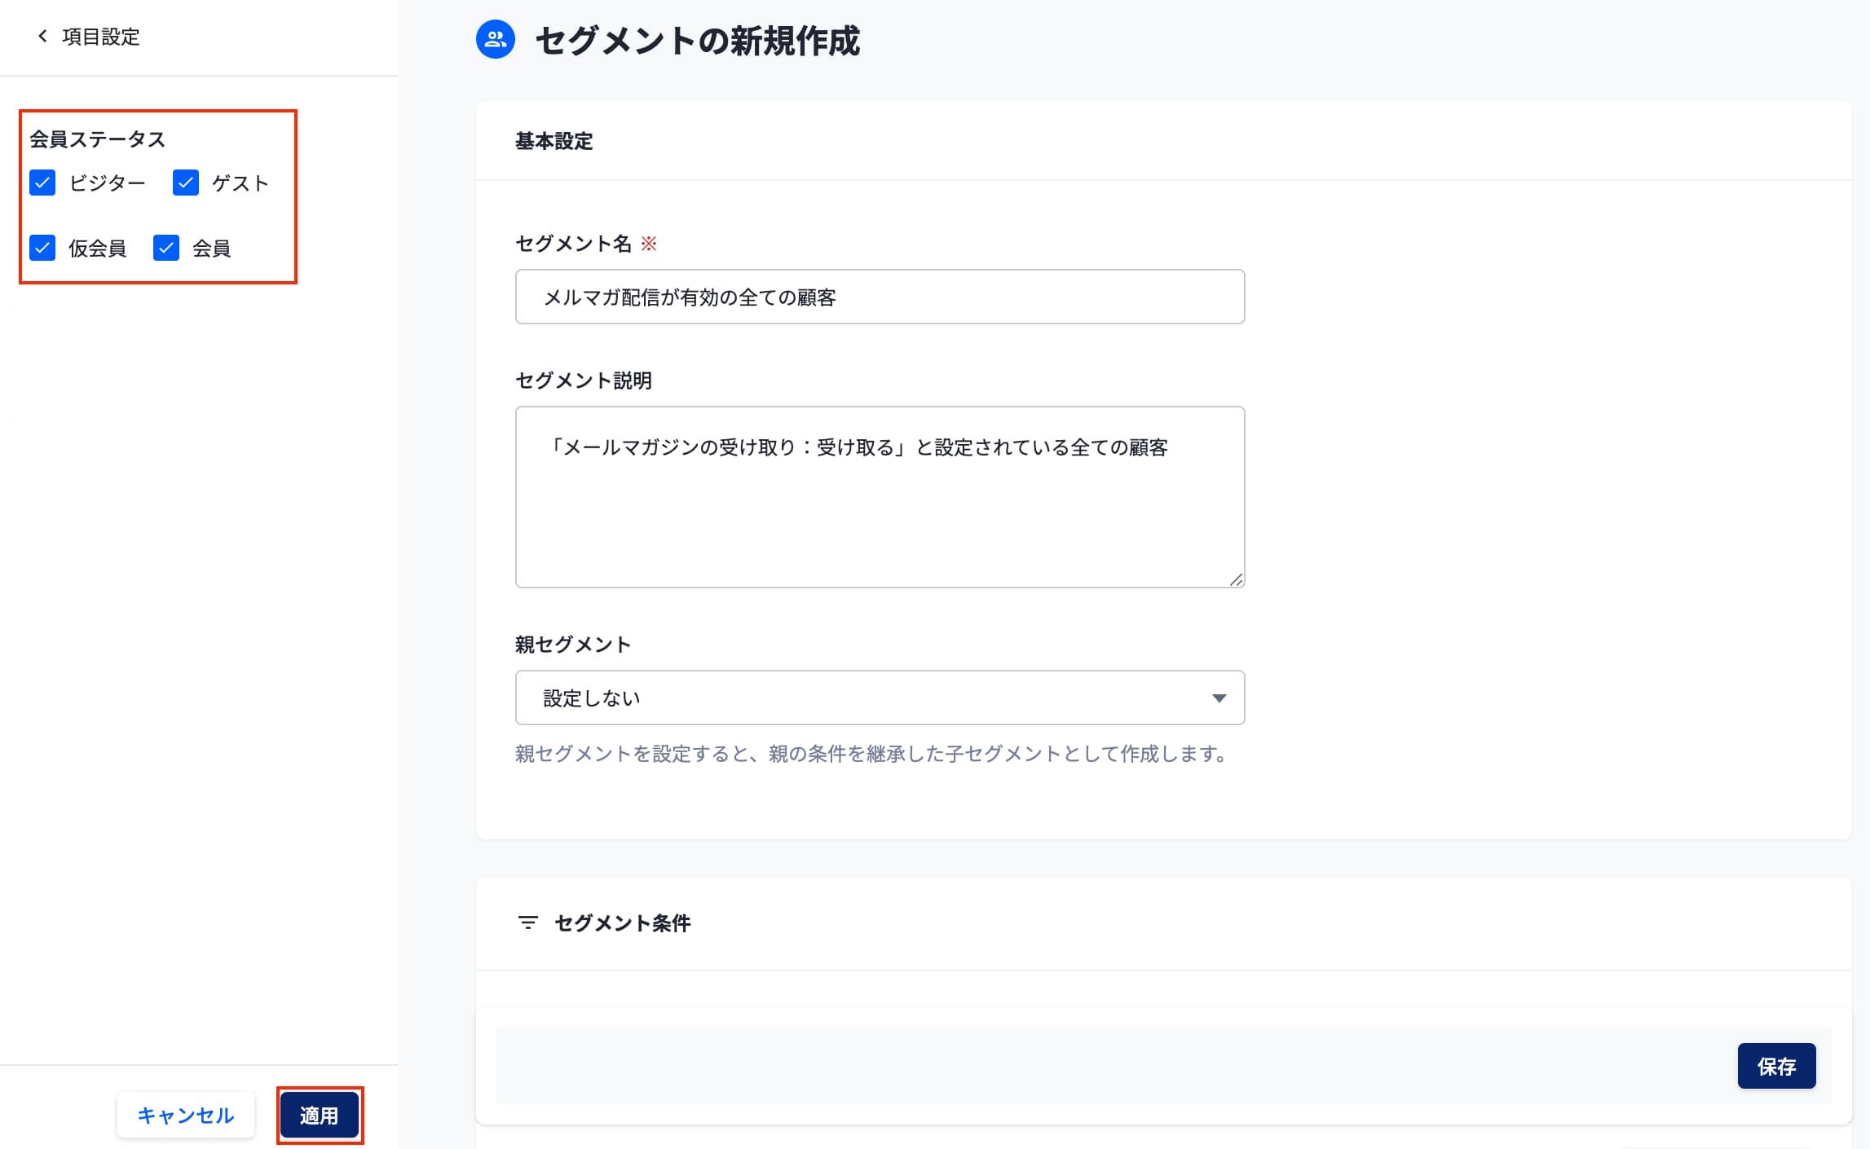Click the 基本設定 section heading
Image resolution: width=1870 pixels, height=1149 pixels.
coord(554,141)
